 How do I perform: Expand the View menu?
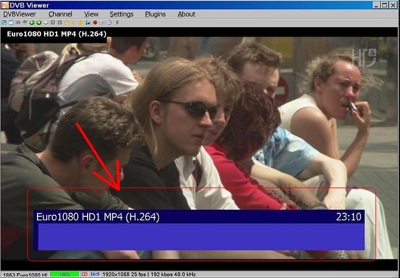(91, 14)
